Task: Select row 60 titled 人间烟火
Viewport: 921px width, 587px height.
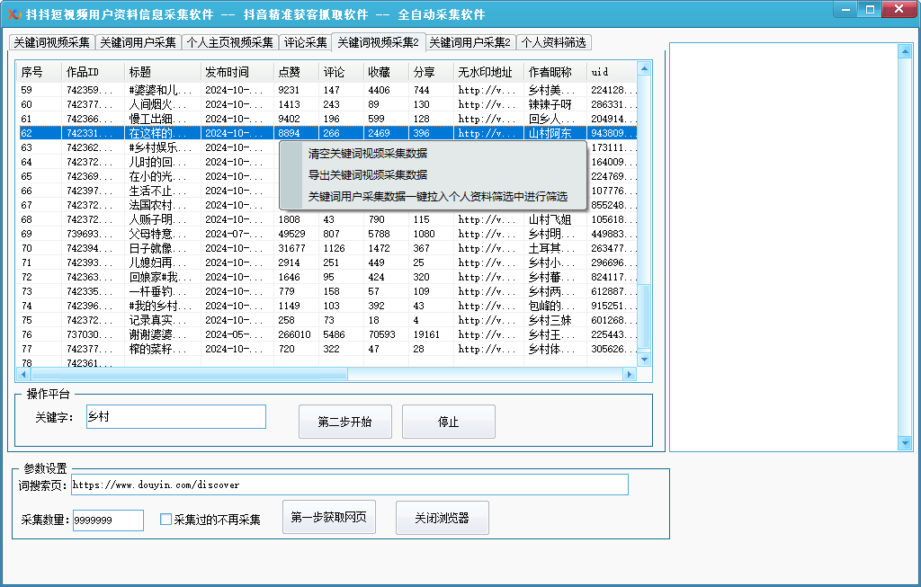Action: pos(327,104)
